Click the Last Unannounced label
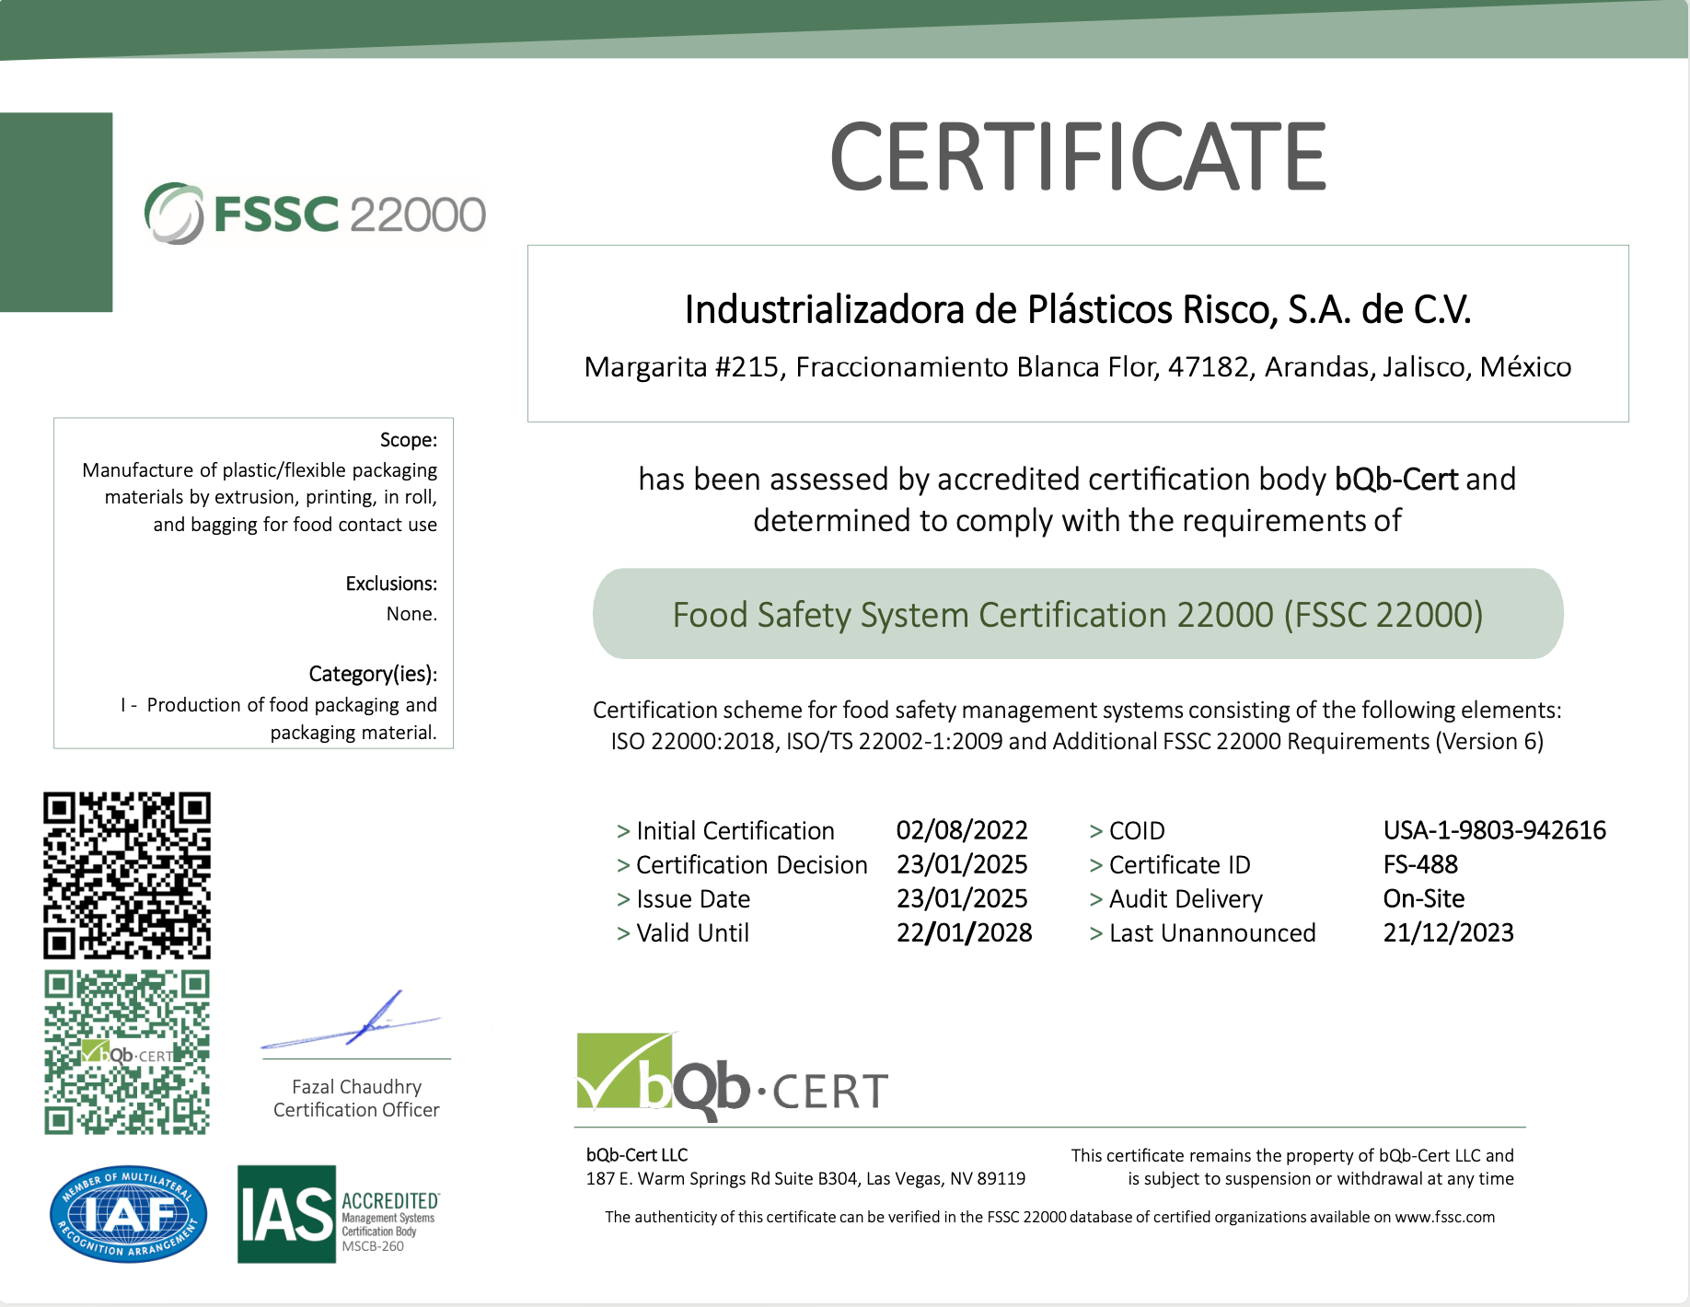 click(x=1212, y=933)
